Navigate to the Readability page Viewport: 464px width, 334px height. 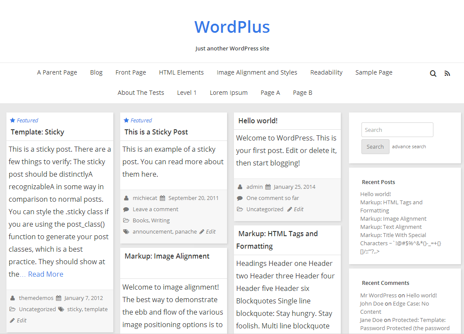[327, 72]
